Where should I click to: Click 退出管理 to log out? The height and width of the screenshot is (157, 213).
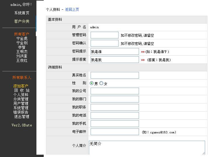[22, 117]
